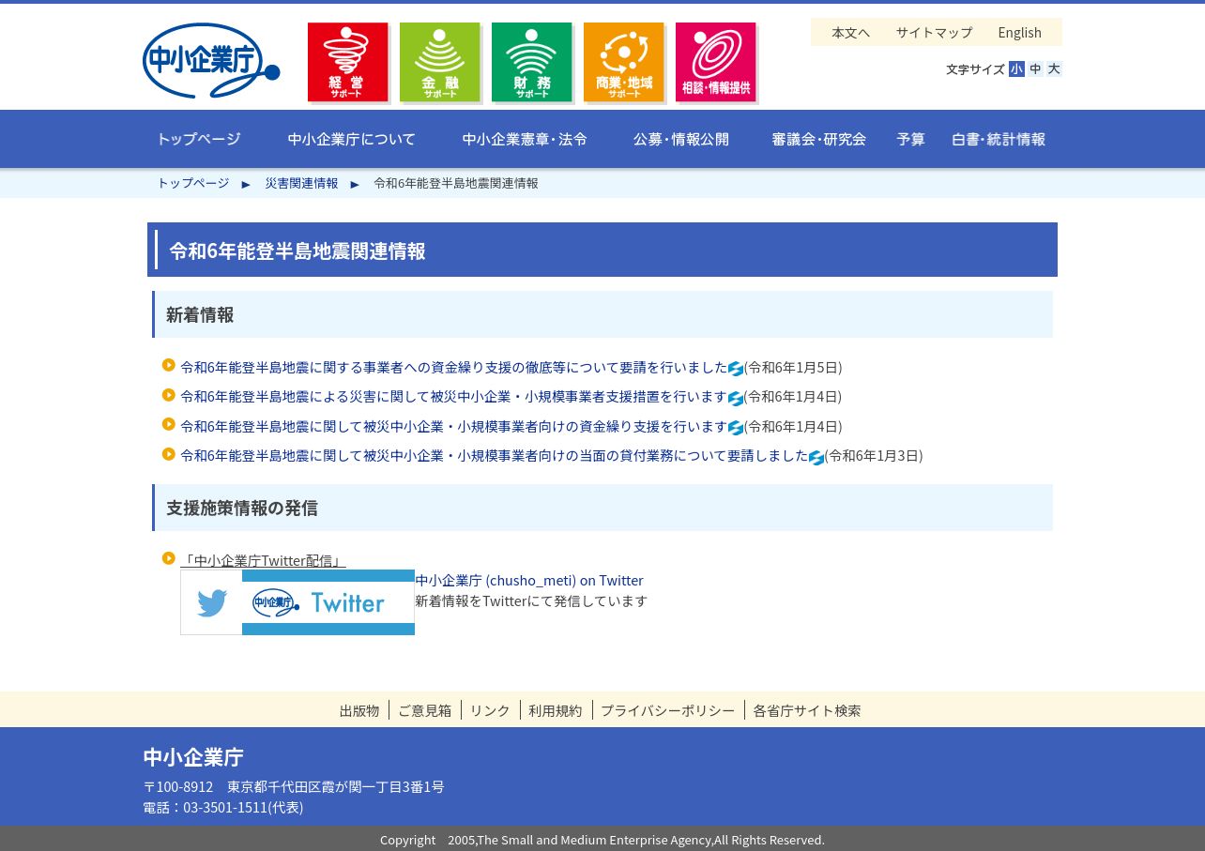Open the green 金融サポート icon
Image resolution: width=1205 pixels, height=851 pixels.
click(x=440, y=62)
